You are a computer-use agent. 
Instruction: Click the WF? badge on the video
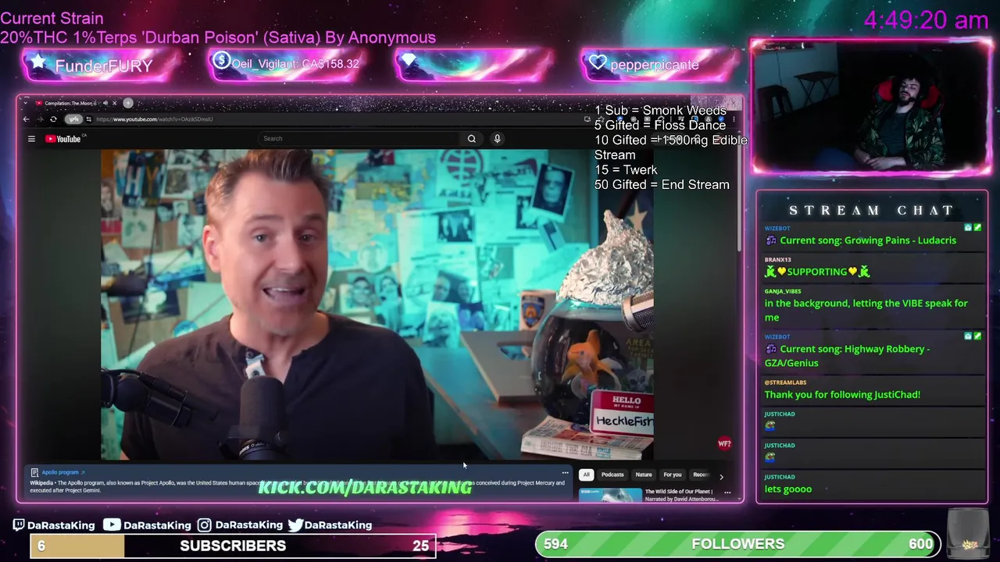pos(724,443)
